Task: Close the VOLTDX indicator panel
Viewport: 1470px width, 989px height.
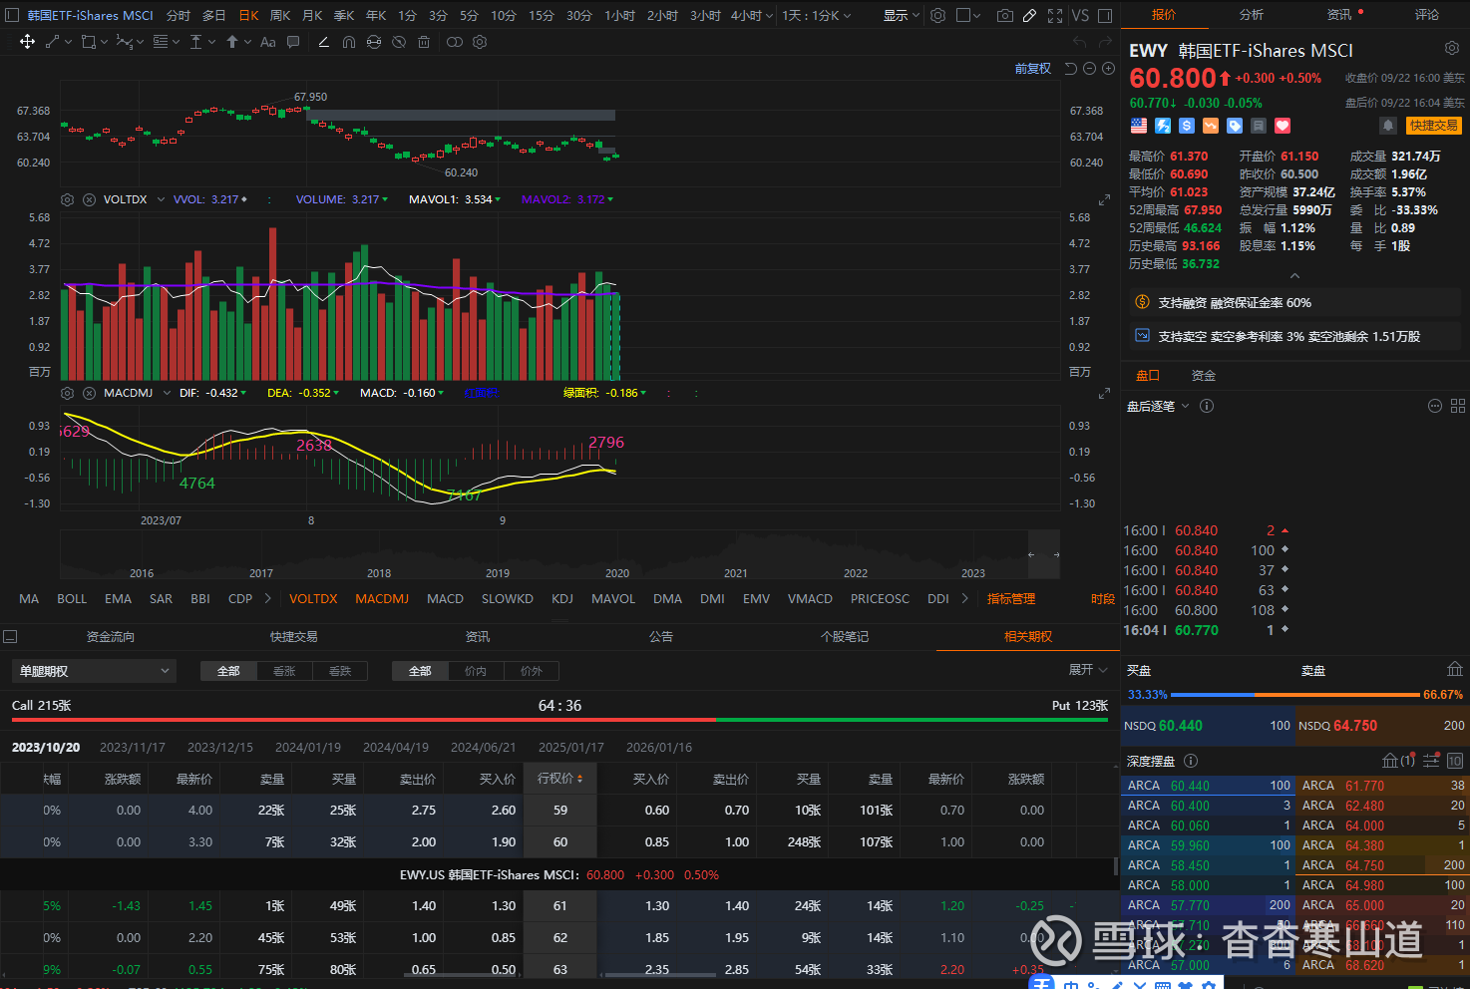Action: point(89,199)
